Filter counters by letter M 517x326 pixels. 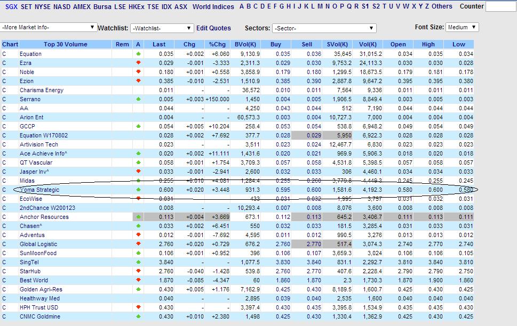320,6
